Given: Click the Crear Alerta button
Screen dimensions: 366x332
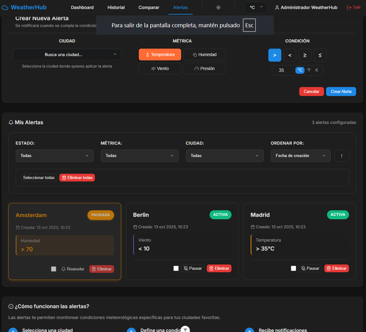Looking at the screenshot, I should pos(341,92).
